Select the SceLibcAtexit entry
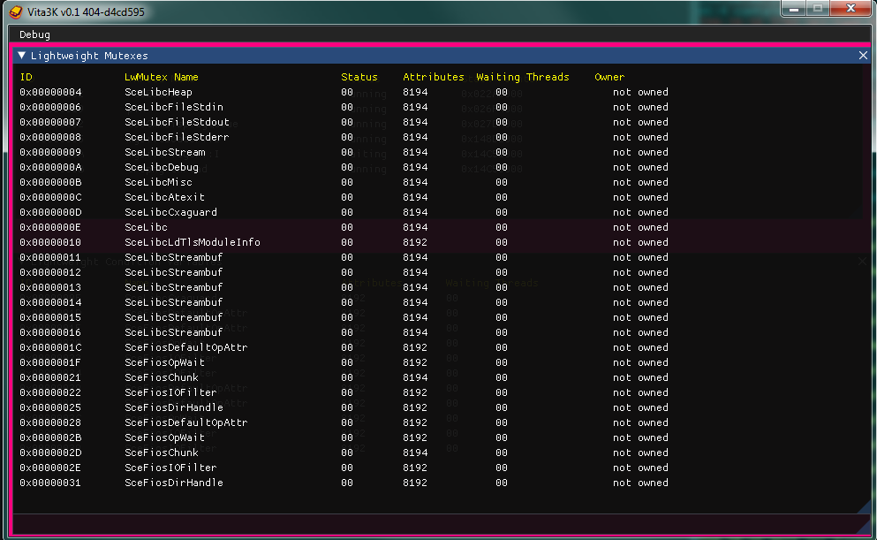This screenshot has height=540, width=877. (164, 198)
